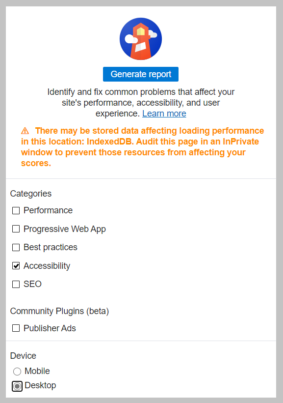Click the Lighthouse logo icon

(x=141, y=39)
